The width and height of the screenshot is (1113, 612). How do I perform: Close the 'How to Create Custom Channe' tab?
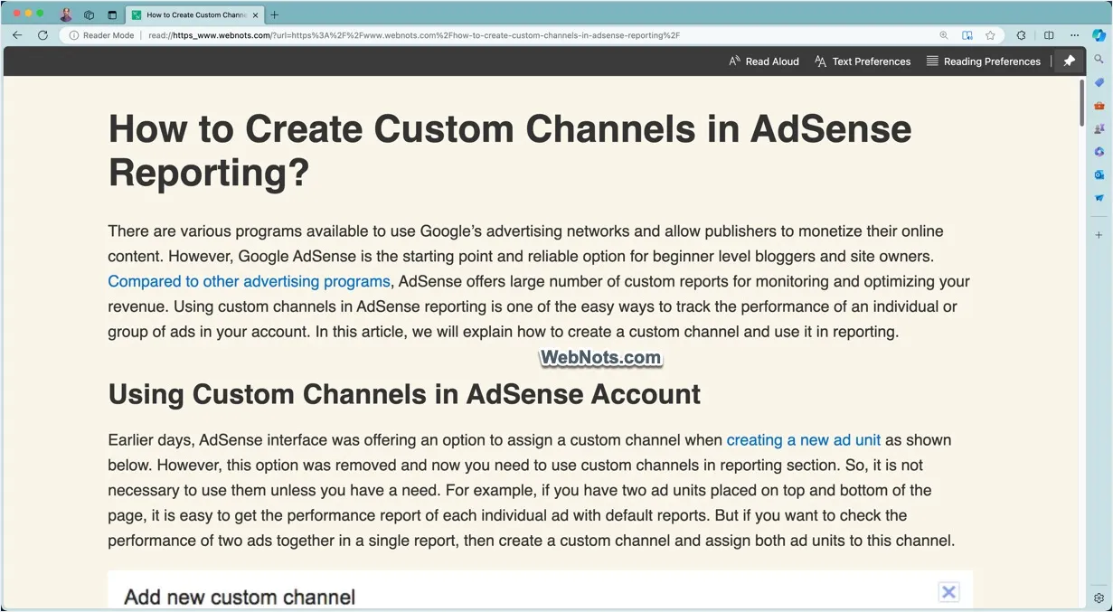pyautogui.click(x=256, y=14)
